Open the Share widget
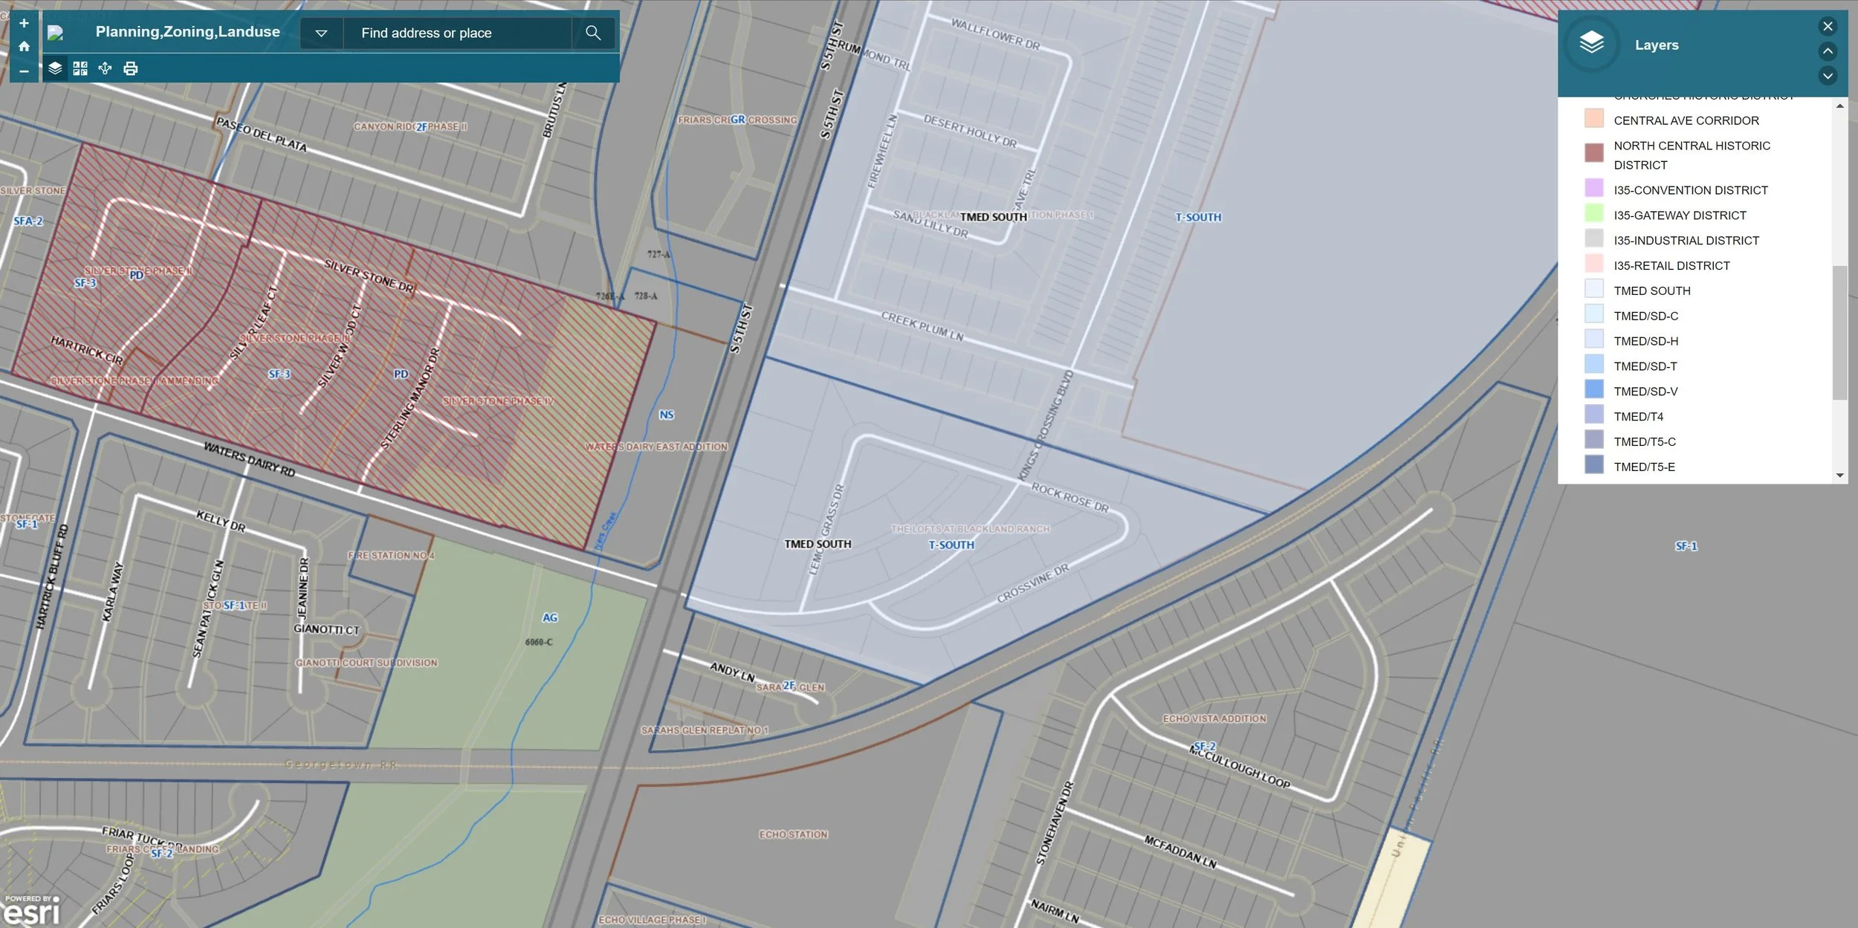This screenshot has height=928, width=1858. point(105,68)
